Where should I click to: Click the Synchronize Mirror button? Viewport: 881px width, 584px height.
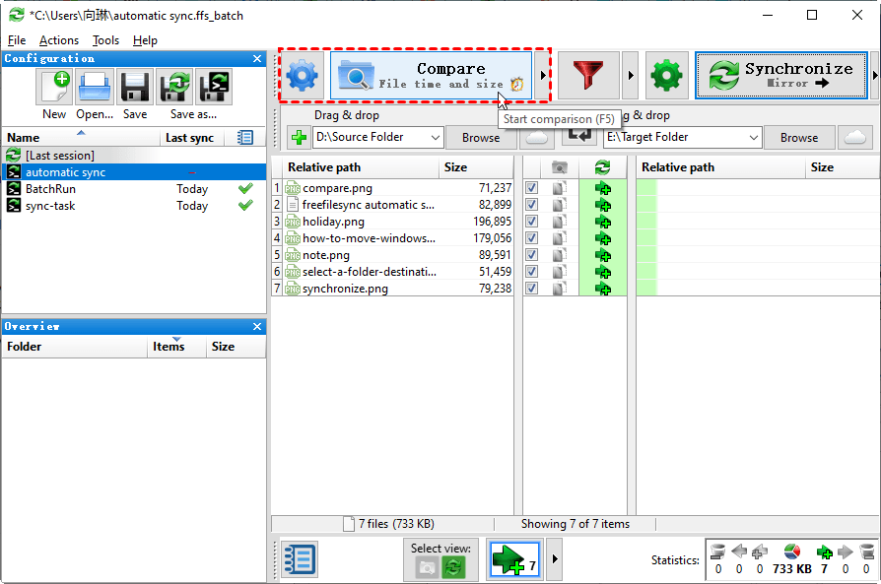[x=781, y=75]
